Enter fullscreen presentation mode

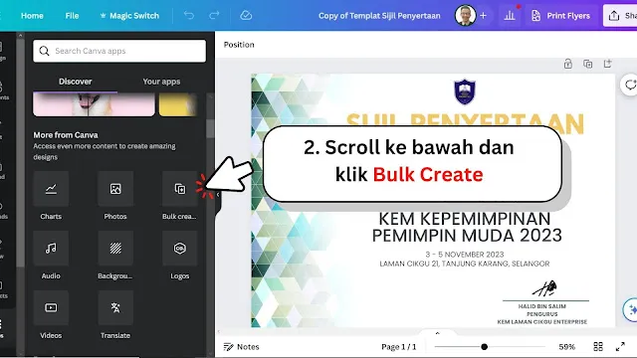(620, 347)
